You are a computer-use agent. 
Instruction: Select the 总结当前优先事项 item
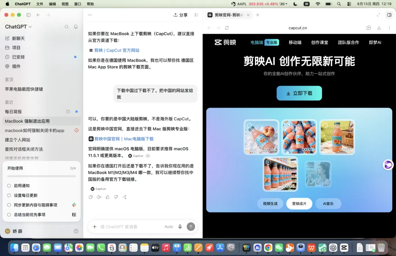pos(9,215)
